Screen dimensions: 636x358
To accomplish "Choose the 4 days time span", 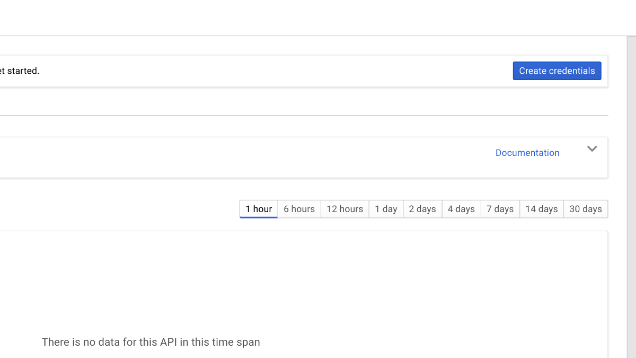I will [x=461, y=208].
